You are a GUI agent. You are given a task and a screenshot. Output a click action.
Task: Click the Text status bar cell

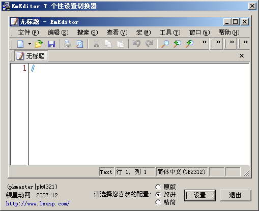click(106, 172)
